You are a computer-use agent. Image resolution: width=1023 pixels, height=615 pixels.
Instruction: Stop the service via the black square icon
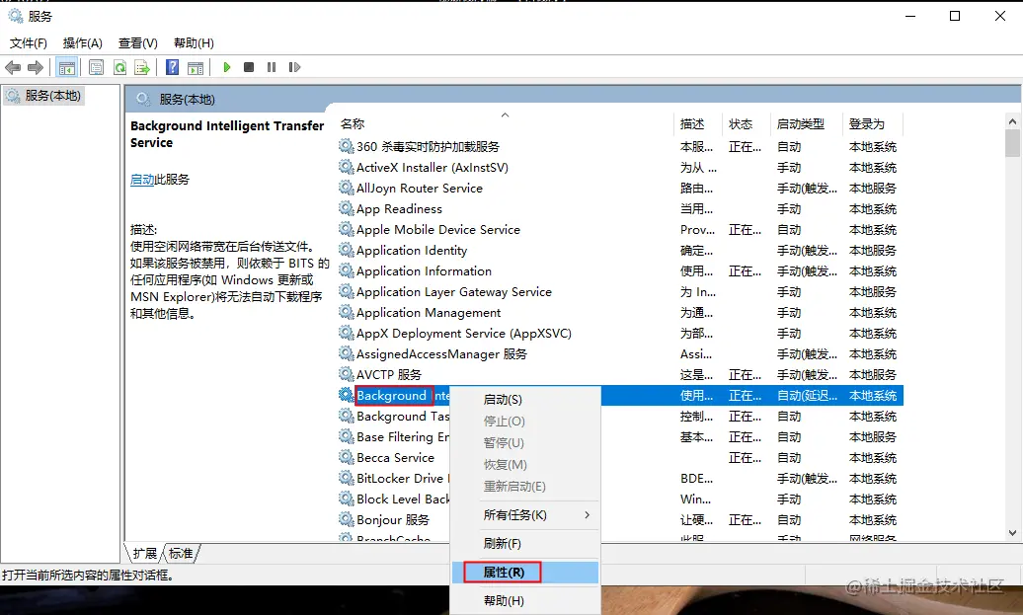[x=248, y=67]
